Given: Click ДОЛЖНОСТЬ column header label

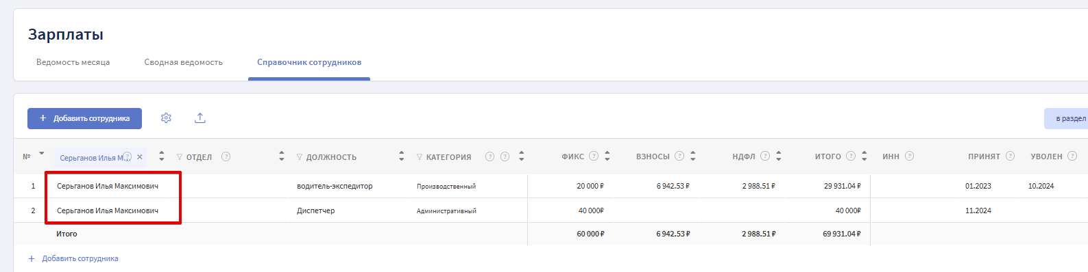Looking at the screenshot, I should [331, 157].
